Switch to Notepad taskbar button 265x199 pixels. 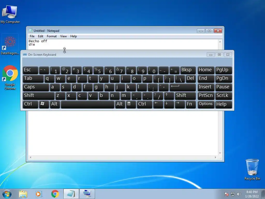pos(71,194)
